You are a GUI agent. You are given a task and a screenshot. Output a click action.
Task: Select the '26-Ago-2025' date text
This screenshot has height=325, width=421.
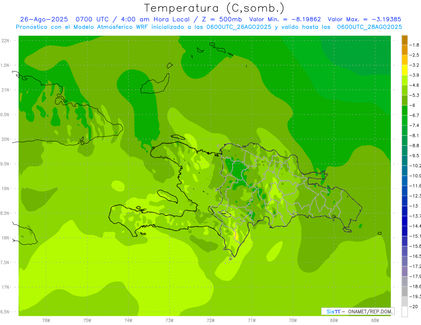click(x=44, y=19)
